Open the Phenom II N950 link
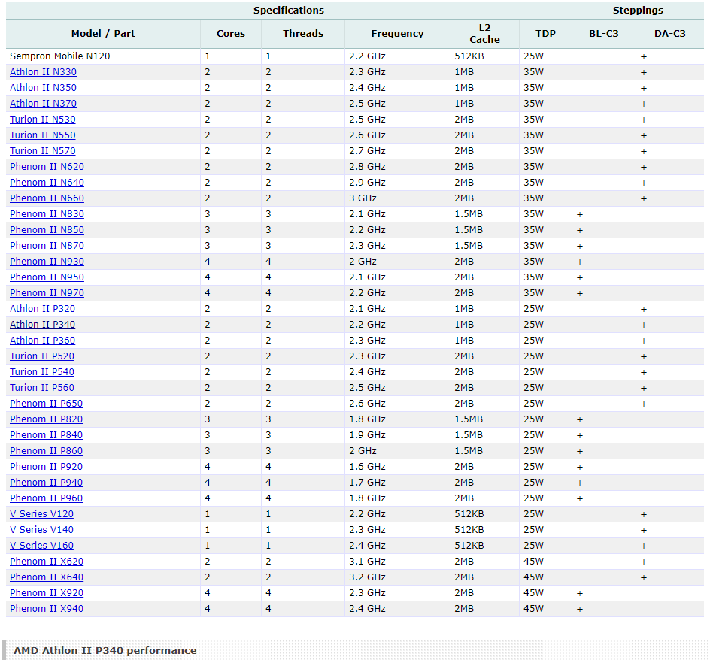This screenshot has width=722, height=669. point(47,277)
